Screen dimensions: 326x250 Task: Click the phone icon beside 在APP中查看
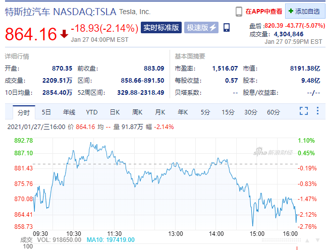click(239, 11)
